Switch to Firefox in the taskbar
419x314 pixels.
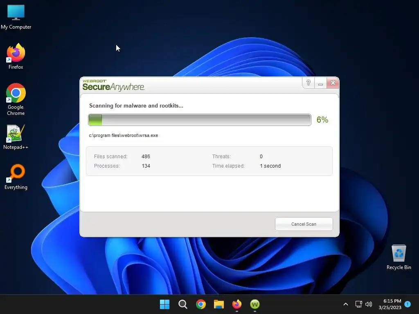237,304
